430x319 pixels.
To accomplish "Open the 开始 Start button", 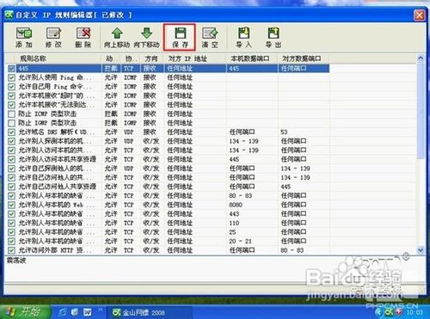I will click(25, 312).
